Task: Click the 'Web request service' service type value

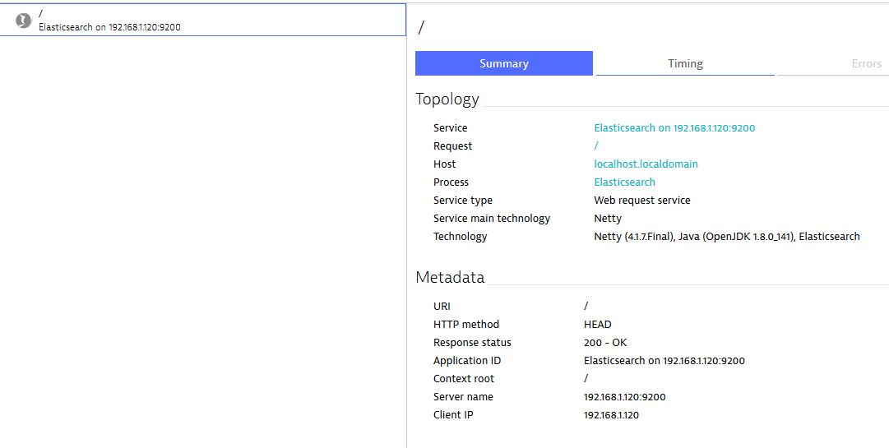Action: 641,201
